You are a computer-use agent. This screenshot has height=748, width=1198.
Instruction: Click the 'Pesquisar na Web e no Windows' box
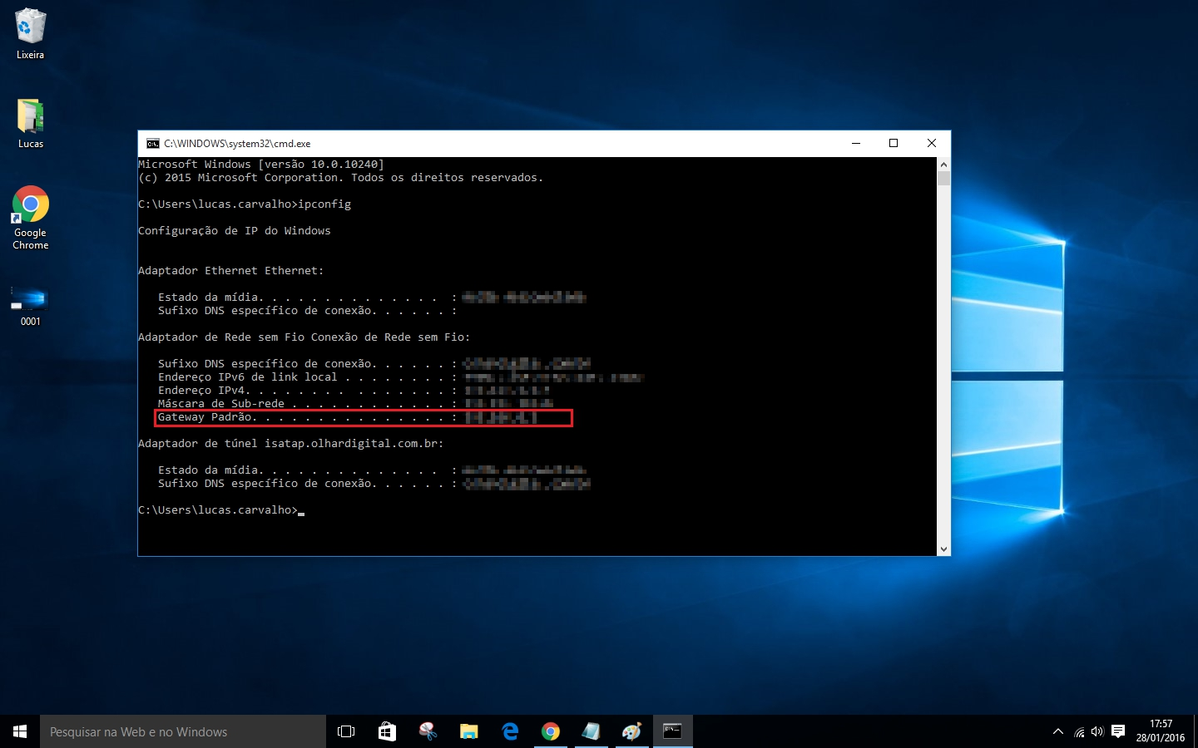point(183,731)
